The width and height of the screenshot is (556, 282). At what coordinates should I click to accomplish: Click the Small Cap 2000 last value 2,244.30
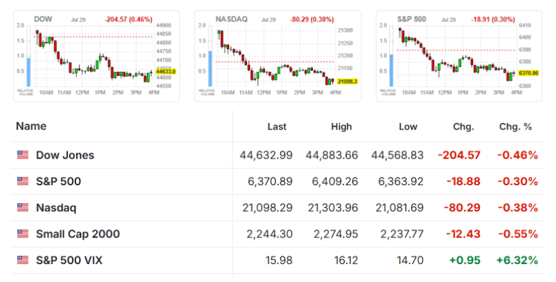click(x=270, y=234)
